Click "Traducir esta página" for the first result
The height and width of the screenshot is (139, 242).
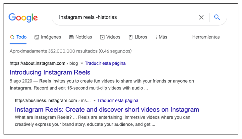coord(105,63)
